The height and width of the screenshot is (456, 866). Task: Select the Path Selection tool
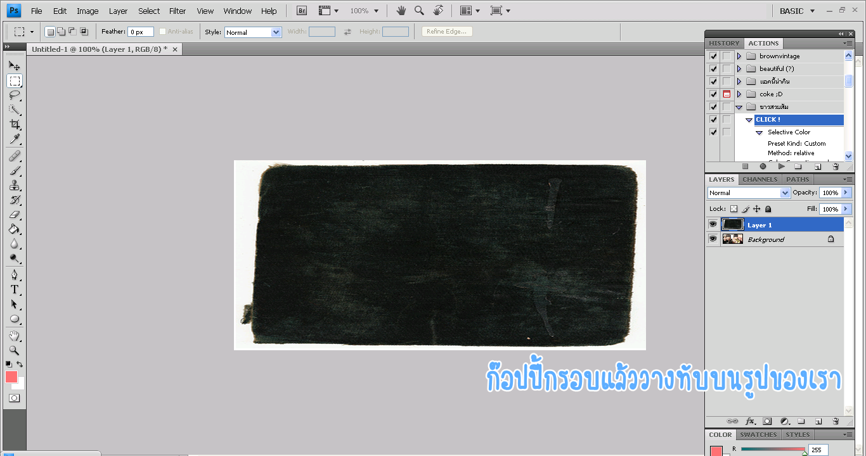(15, 304)
